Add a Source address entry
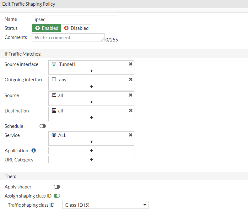This screenshot has height=217, width=248. click(91, 102)
